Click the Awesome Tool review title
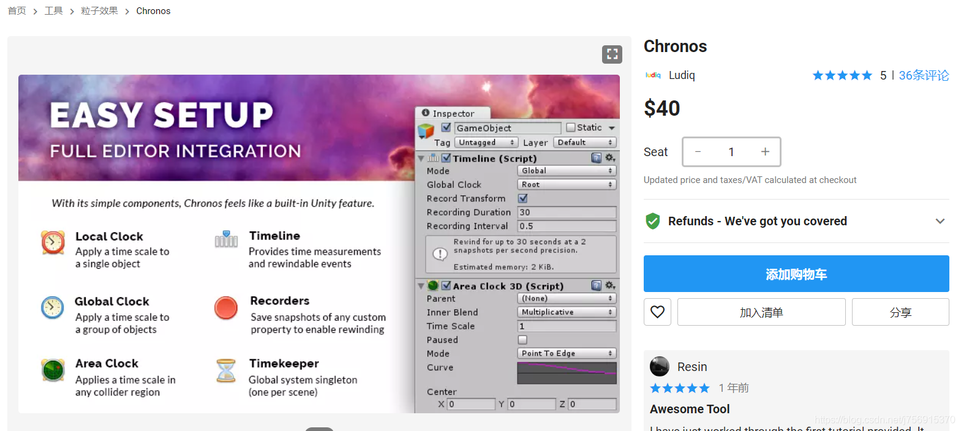 (x=690, y=409)
